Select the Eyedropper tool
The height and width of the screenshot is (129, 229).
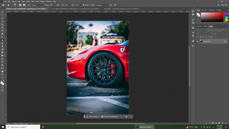2,31
